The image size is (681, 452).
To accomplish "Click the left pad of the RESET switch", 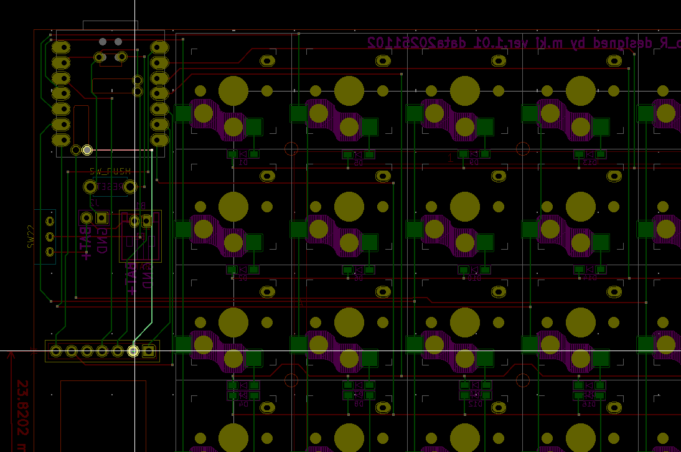I will coord(90,186).
